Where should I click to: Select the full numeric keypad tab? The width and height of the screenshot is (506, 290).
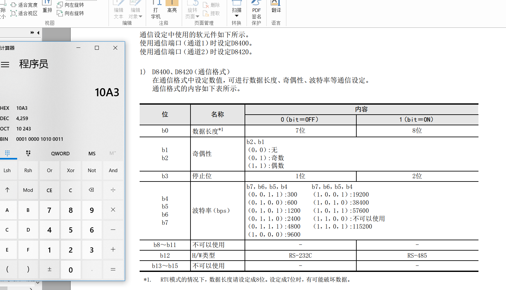7,153
